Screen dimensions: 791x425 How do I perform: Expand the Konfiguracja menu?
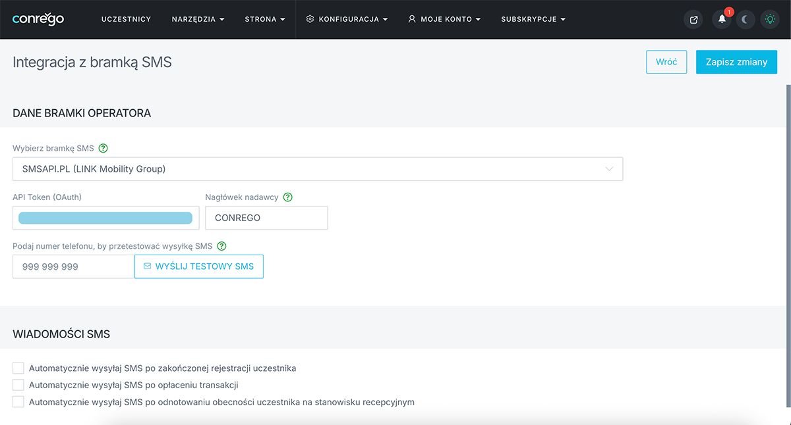(347, 20)
